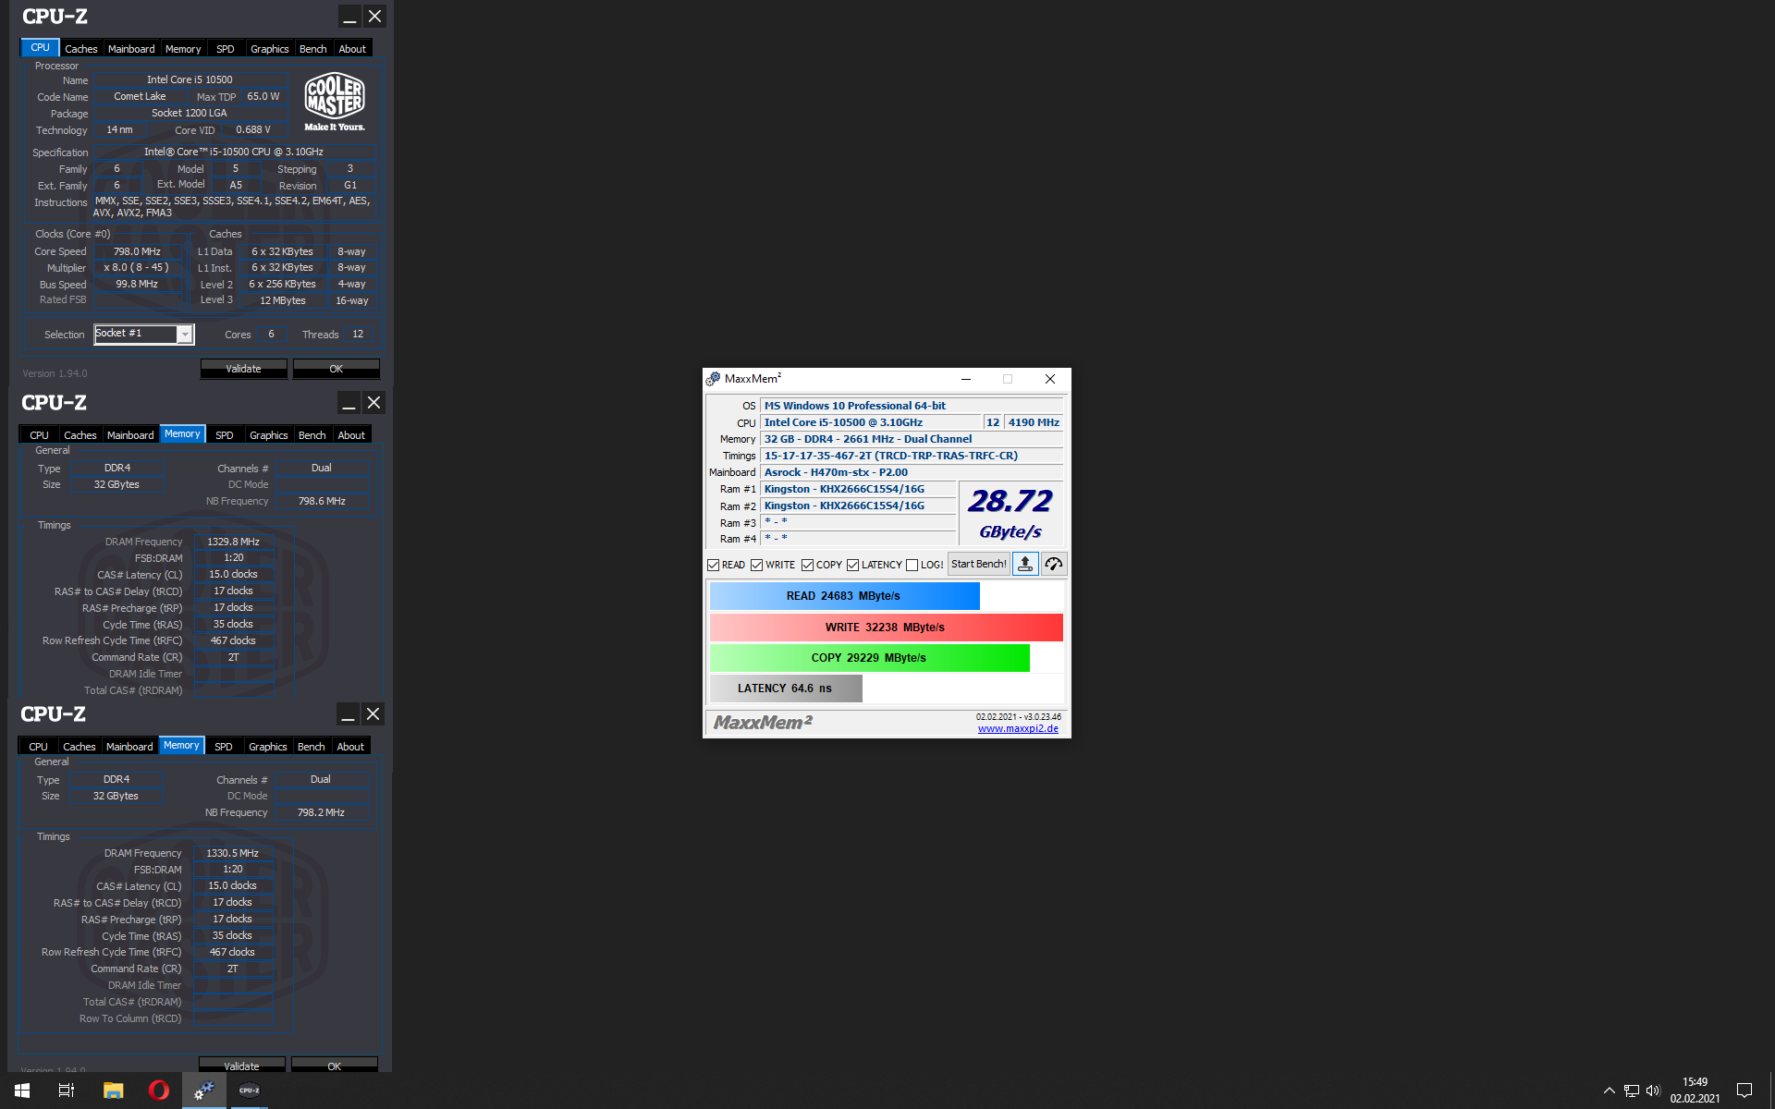The height and width of the screenshot is (1109, 1775).
Task: Open SPD tab in middle CPU-Z window
Action: pyautogui.click(x=225, y=435)
